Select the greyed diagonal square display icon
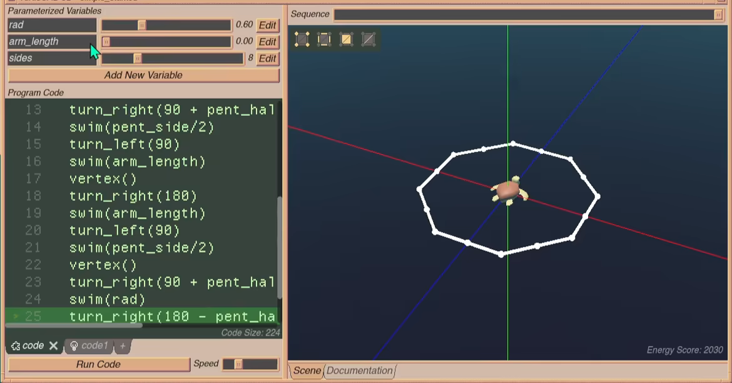 point(369,39)
